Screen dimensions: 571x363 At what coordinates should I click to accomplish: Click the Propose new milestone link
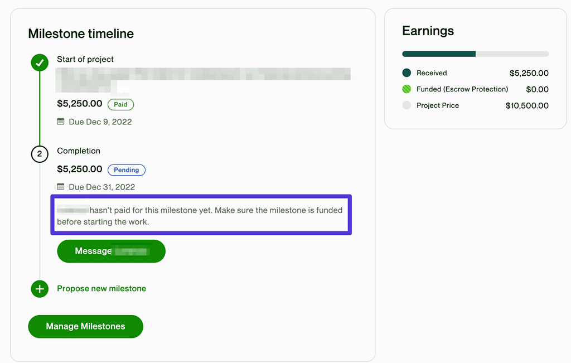point(101,289)
